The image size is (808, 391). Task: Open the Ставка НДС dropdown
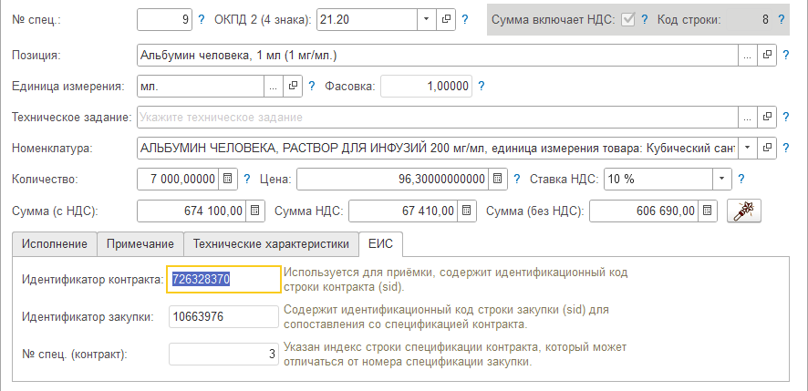722,179
